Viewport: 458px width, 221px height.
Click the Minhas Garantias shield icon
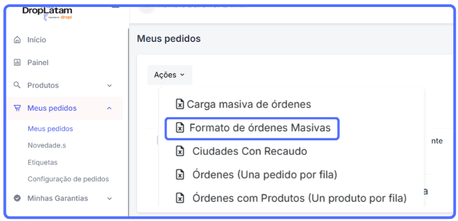pos(17,198)
